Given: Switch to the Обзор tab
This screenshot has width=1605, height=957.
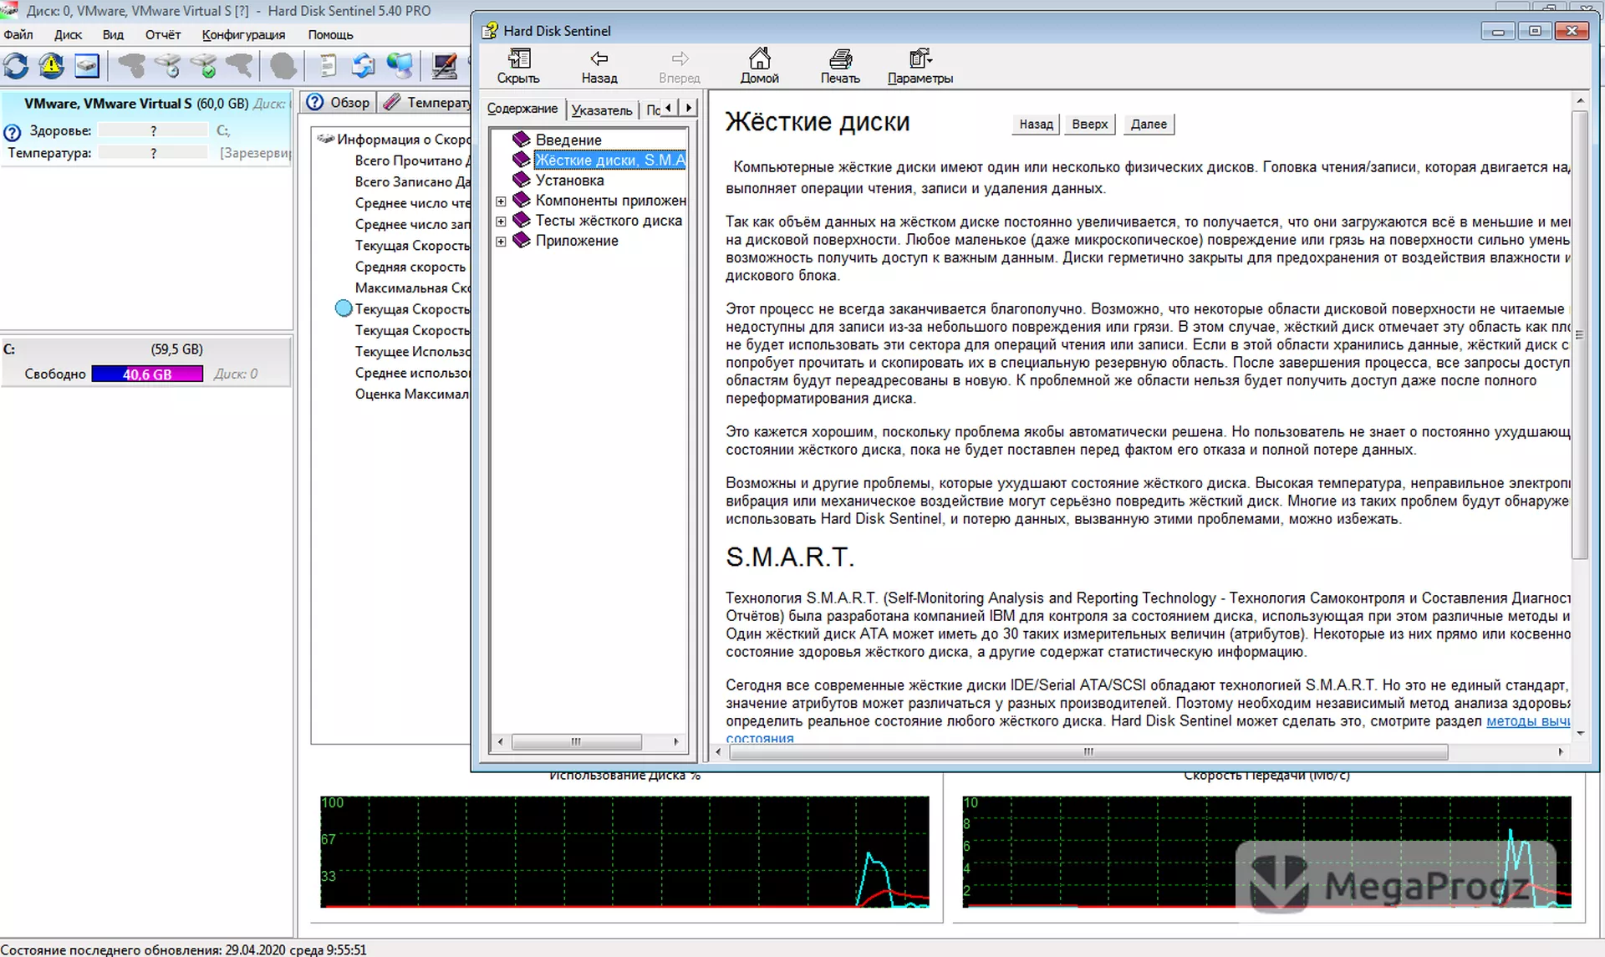Looking at the screenshot, I should [339, 102].
